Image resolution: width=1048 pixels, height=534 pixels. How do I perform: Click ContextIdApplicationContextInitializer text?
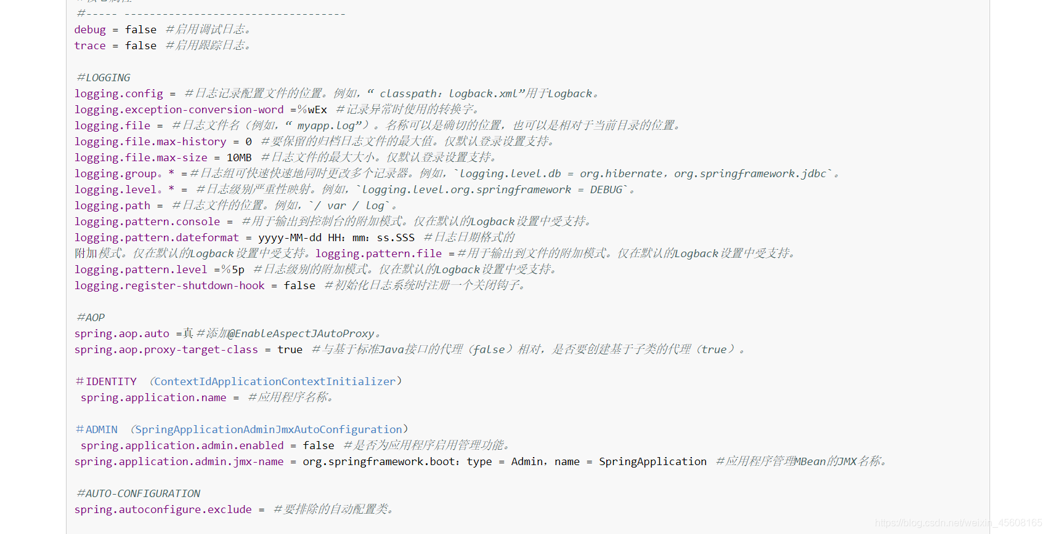click(x=275, y=381)
